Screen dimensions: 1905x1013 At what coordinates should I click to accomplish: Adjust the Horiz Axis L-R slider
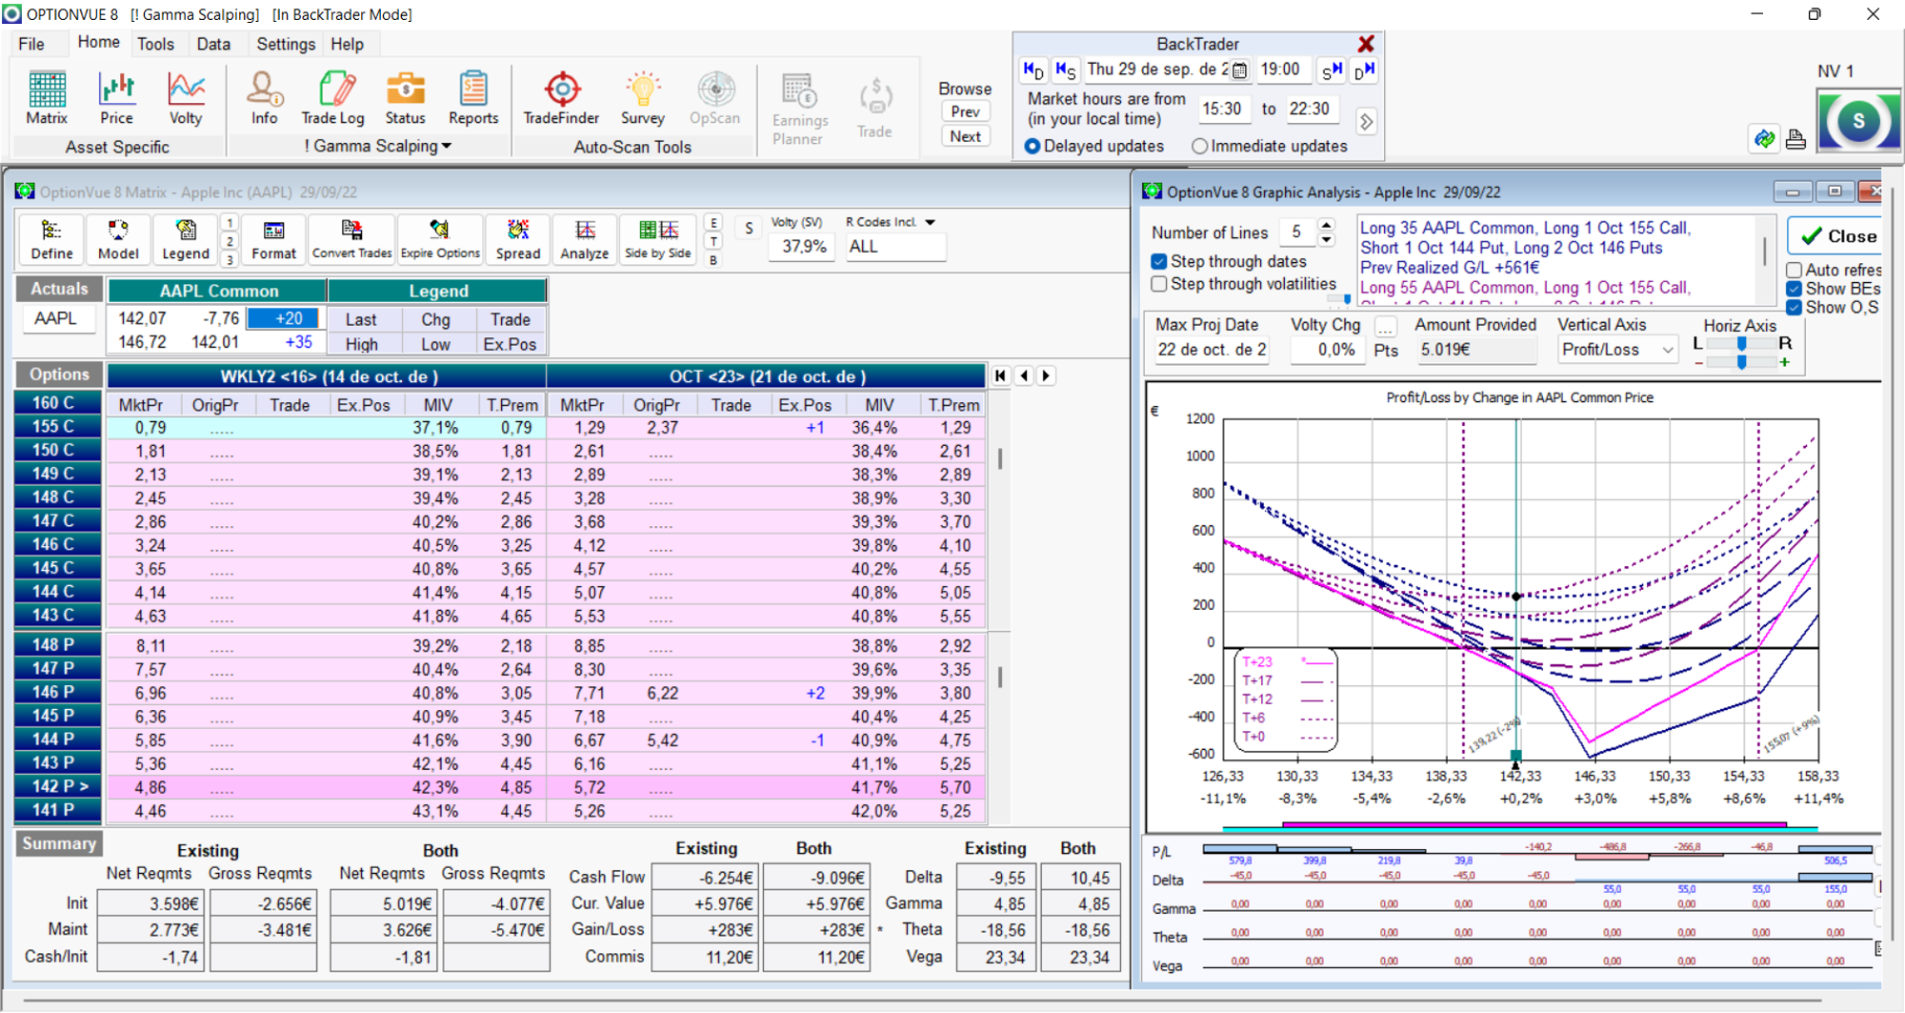point(1741,343)
